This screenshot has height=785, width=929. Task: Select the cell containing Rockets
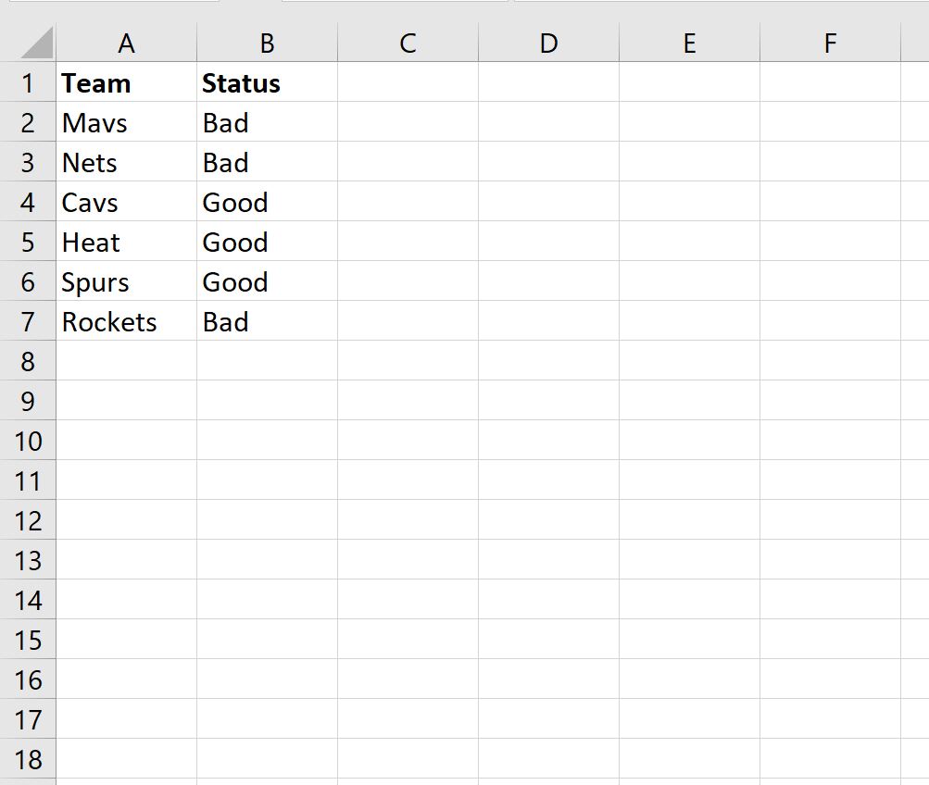click(x=126, y=321)
